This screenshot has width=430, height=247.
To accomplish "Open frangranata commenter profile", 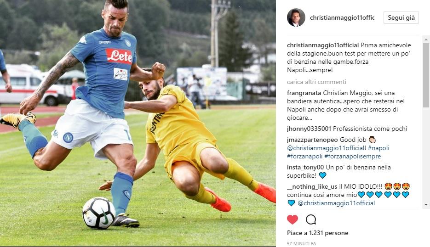I will (304, 93).
